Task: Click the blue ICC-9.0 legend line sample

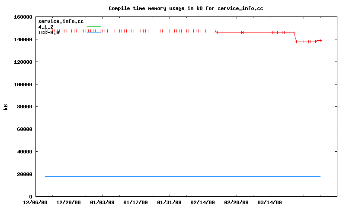Action: [x=94, y=32]
